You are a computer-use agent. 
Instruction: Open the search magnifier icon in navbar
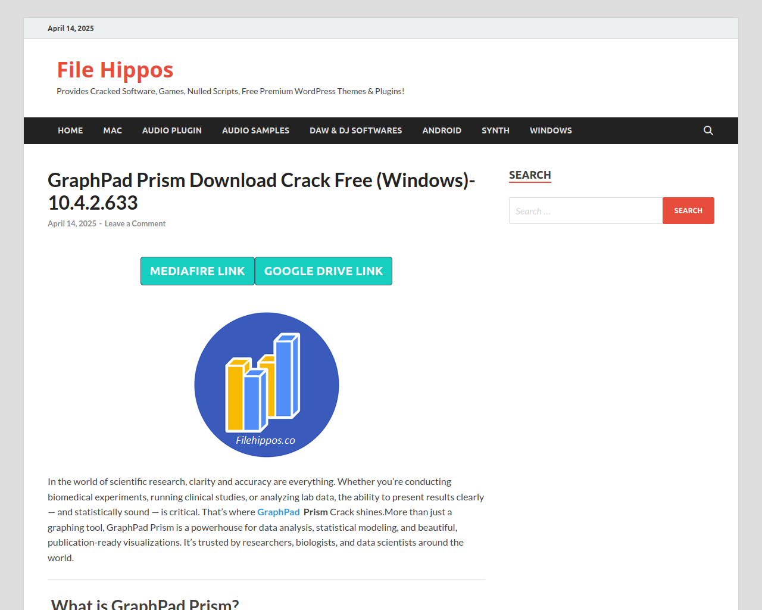pyautogui.click(x=708, y=130)
